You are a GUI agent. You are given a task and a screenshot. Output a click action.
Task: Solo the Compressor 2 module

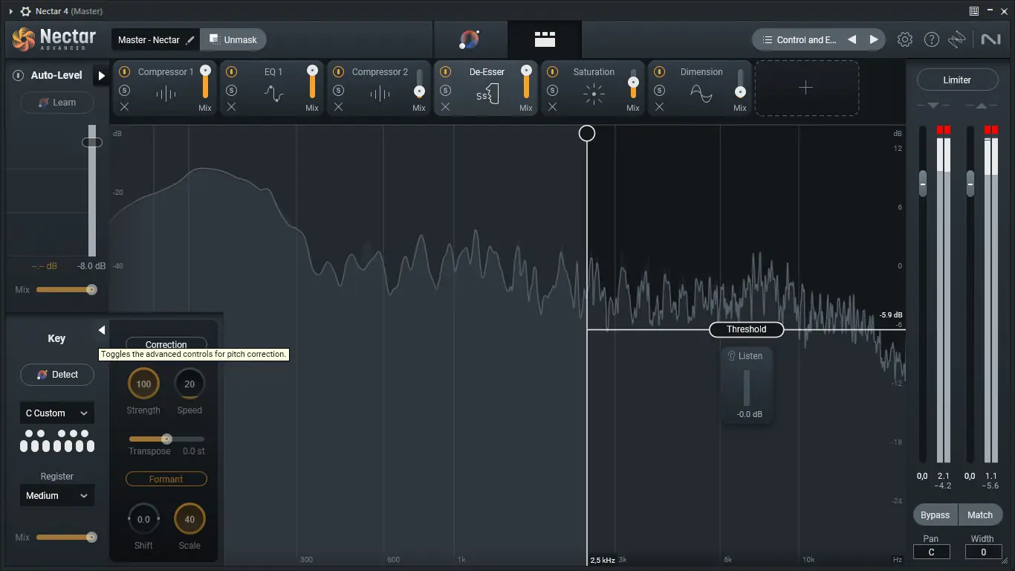click(x=338, y=90)
